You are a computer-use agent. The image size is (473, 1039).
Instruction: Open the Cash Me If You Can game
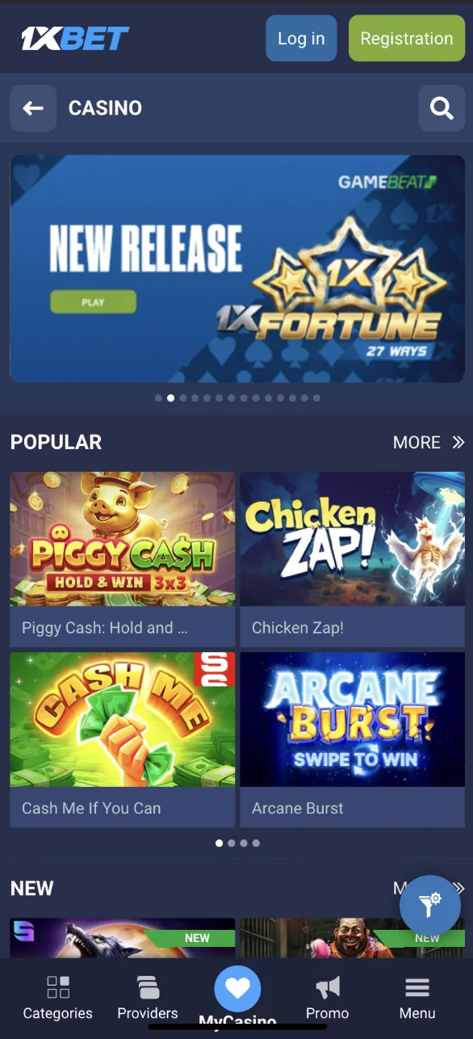(x=123, y=739)
